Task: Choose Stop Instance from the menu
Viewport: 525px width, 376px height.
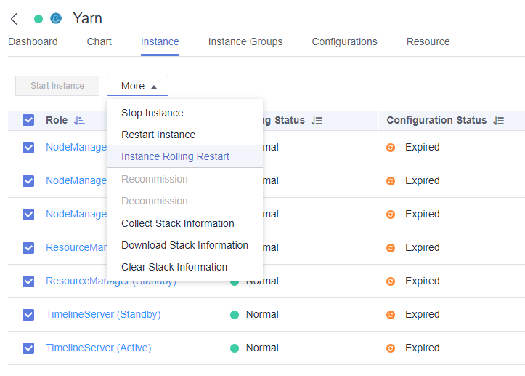Action: coord(185,113)
